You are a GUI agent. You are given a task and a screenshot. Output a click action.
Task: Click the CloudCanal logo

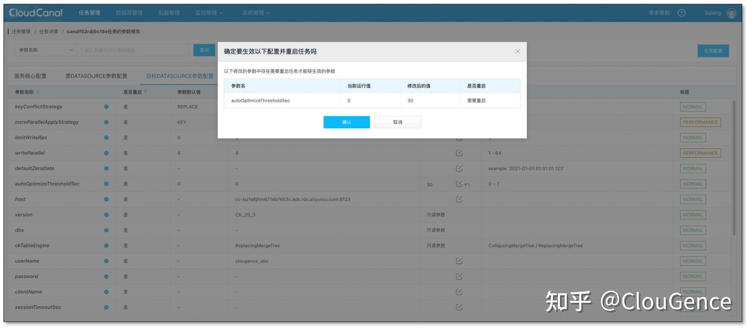pos(36,13)
